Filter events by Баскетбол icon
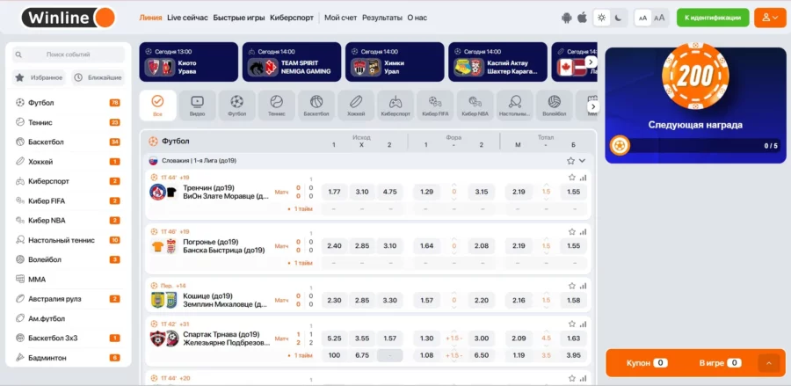The image size is (791, 386). pos(316,106)
